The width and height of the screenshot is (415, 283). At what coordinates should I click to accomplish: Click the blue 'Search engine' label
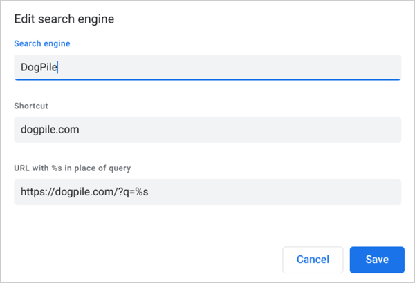[43, 43]
